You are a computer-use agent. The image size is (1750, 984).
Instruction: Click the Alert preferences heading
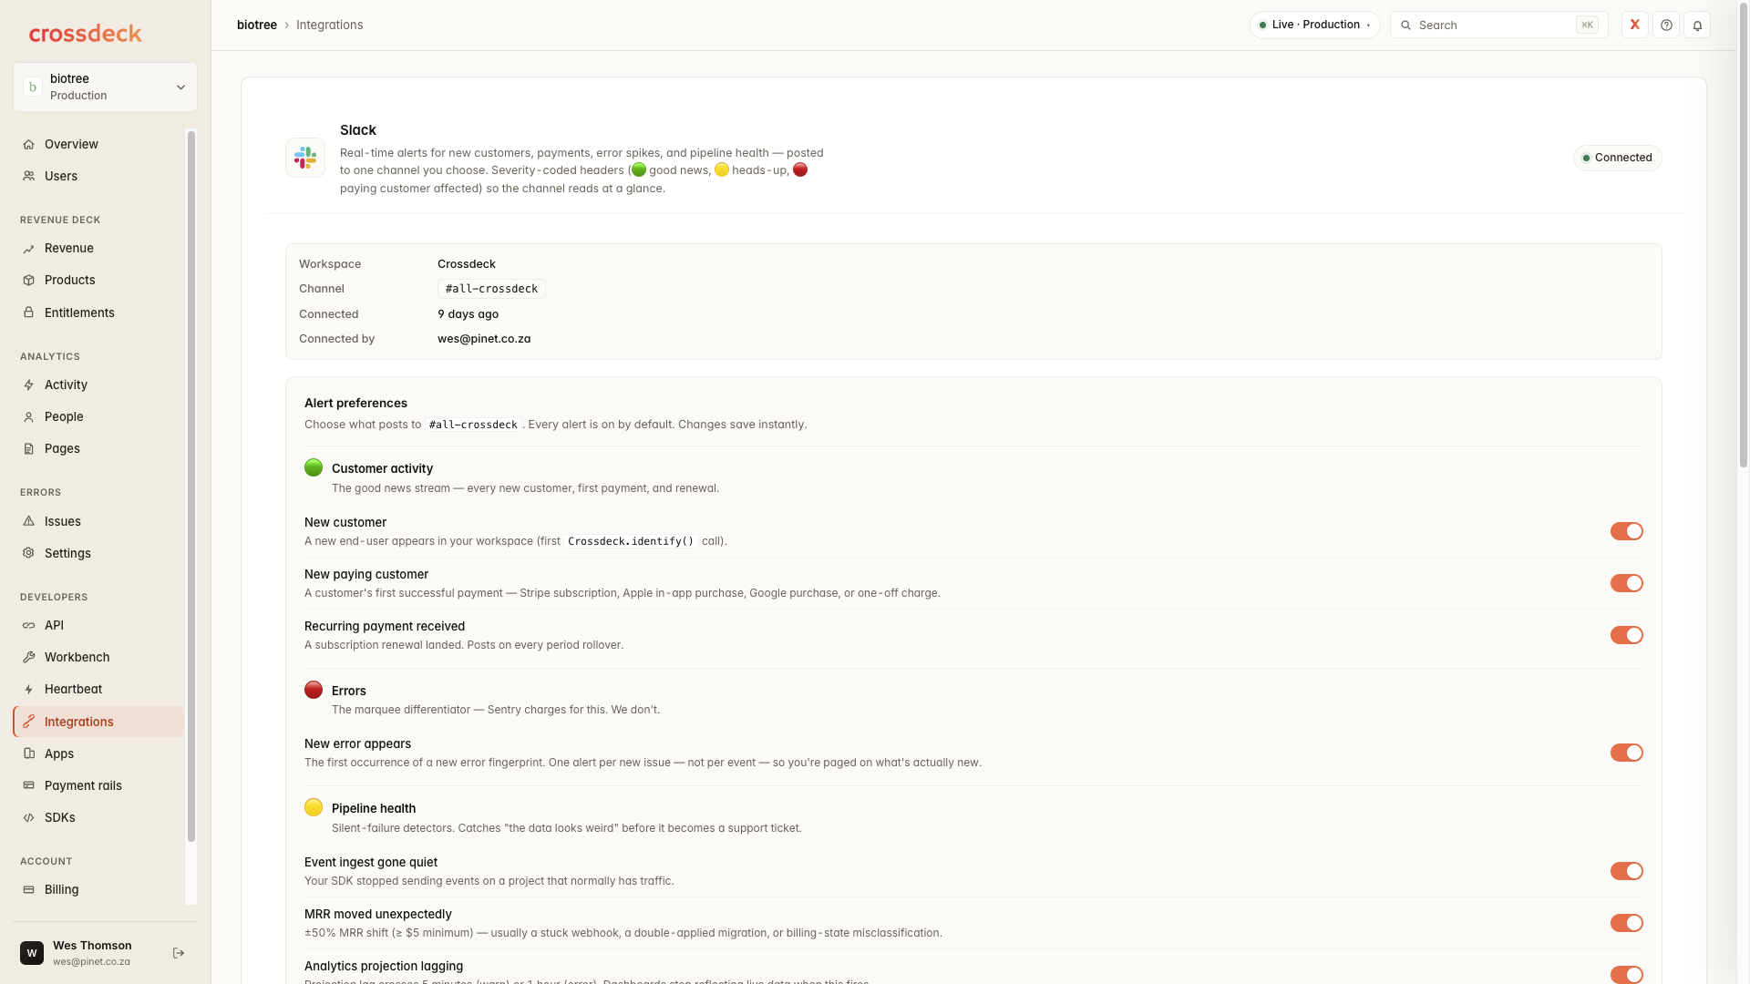pyautogui.click(x=355, y=404)
